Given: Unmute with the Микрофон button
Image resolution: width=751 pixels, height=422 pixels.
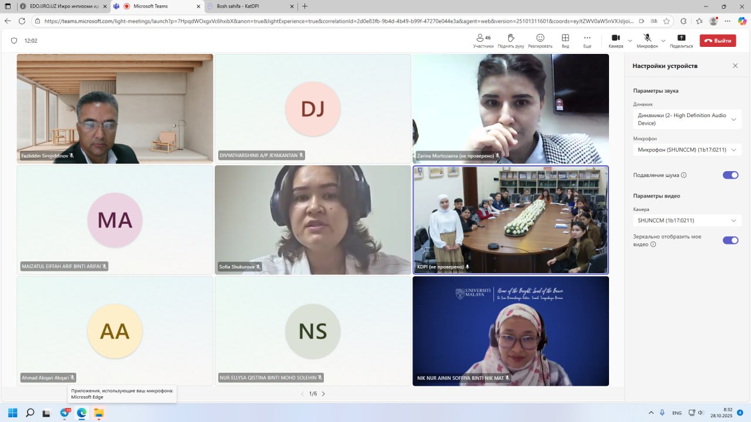Looking at the screenshot, I should pyautogui.click(x=647, y=41).
